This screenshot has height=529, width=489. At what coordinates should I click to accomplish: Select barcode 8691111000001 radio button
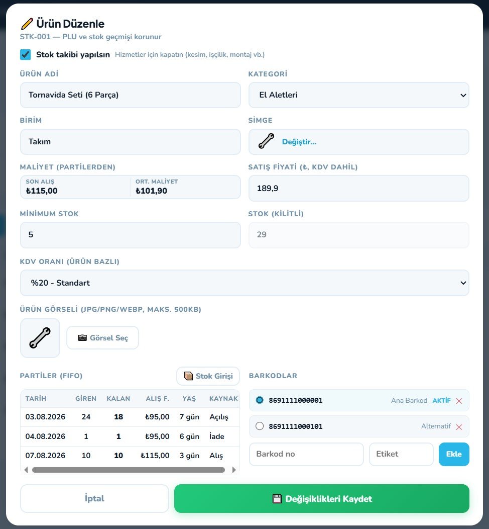(260, 400)
